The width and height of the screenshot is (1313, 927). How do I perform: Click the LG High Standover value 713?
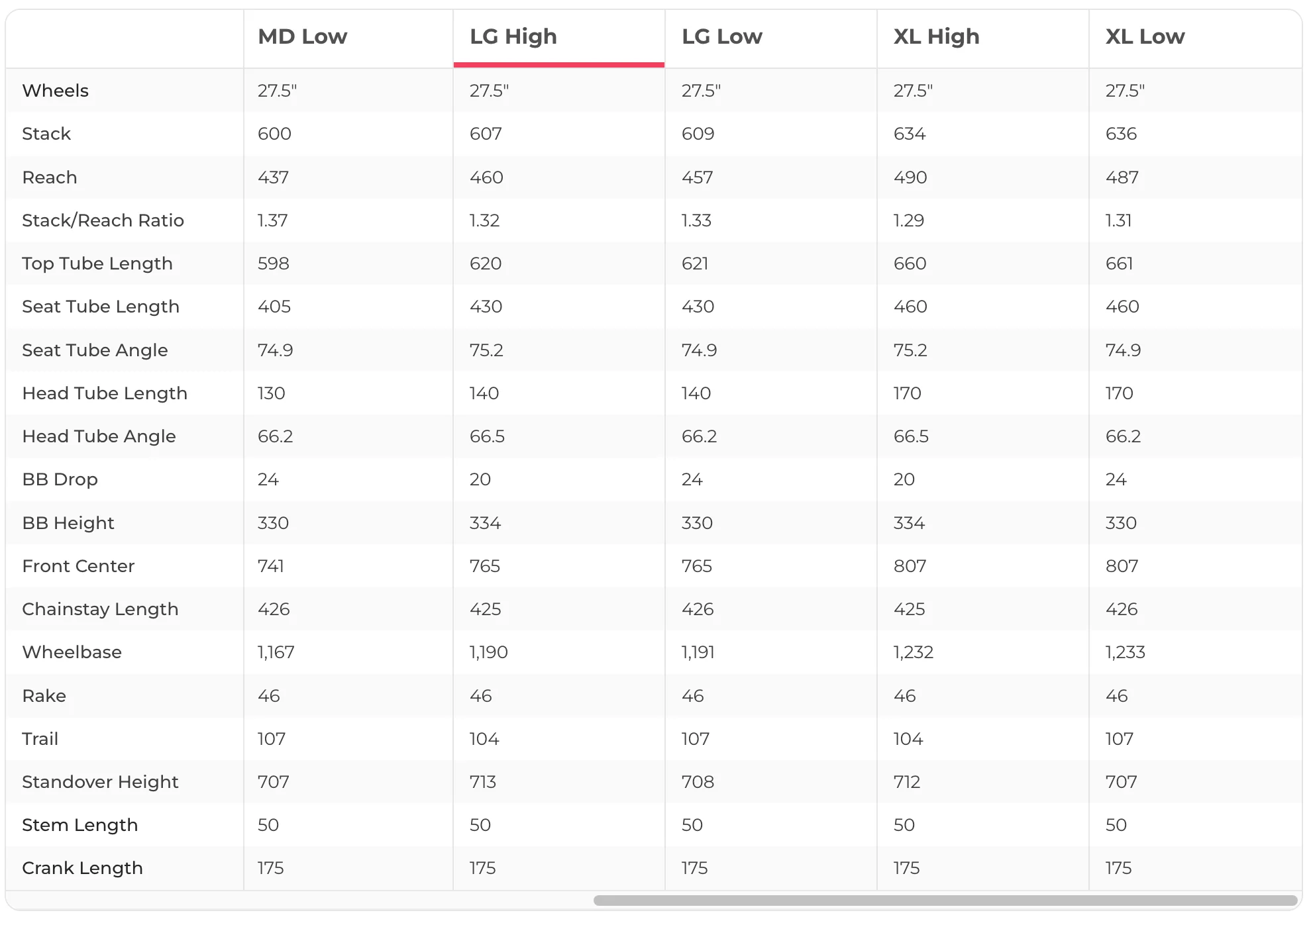(x=483, y=782)
